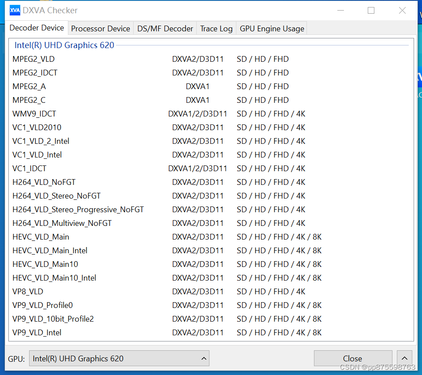Viewport: 422px width, 375px height.
Task: Select the VC1_IDCT entry
Action: tap(211, 169)
